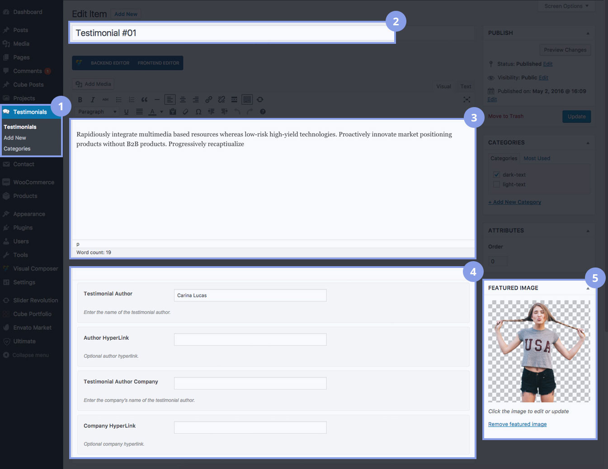Apply italic formatting in the editor toolbar

click(93, 100)
